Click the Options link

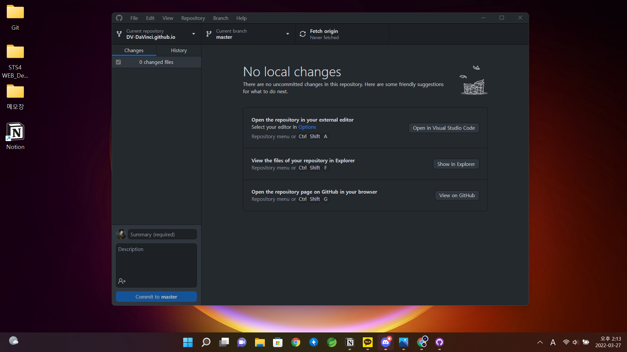coord(307,127)
